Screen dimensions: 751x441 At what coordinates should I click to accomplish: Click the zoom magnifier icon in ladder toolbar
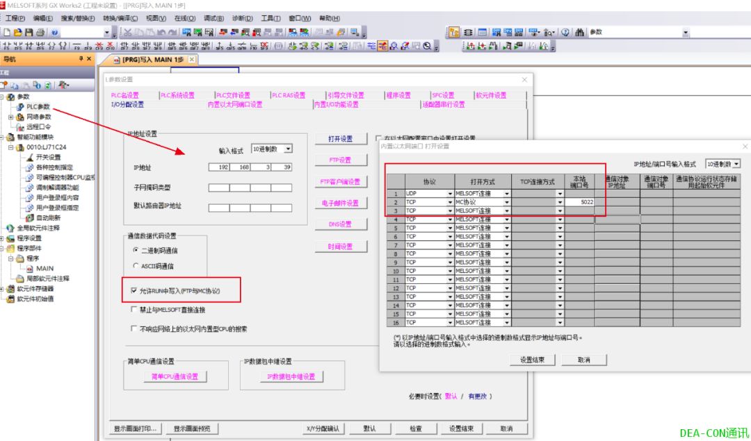426,46
